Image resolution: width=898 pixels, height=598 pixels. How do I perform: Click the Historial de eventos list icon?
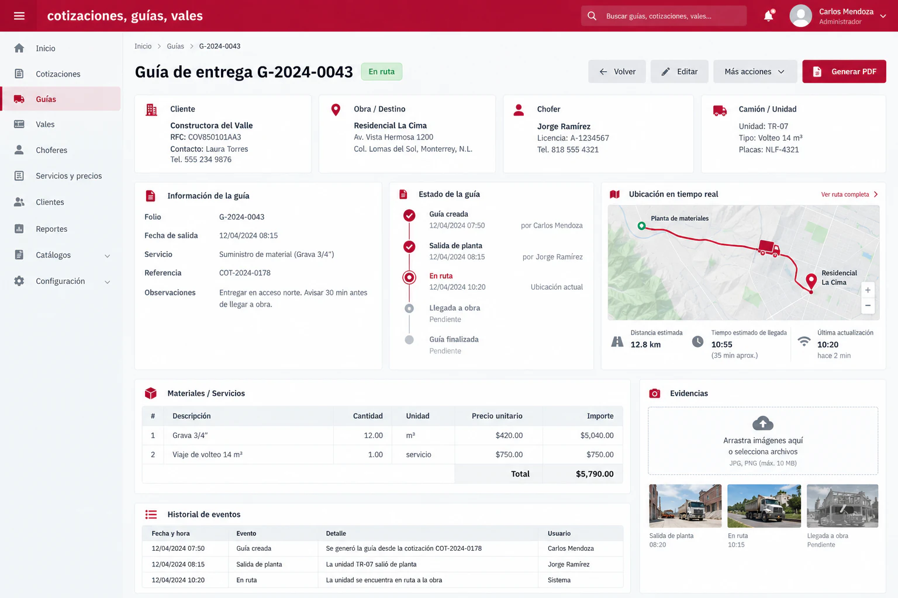(151, 514)
